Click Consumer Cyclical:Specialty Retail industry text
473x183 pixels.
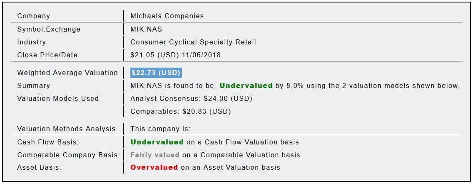[193, 42]
